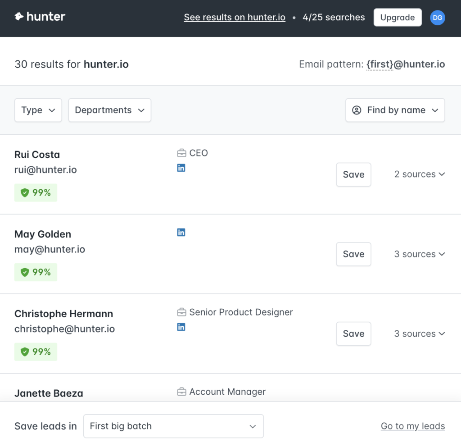Click the person icon in Find by name
The width and height of the screenshot is (461, 448).
[357, 110]
